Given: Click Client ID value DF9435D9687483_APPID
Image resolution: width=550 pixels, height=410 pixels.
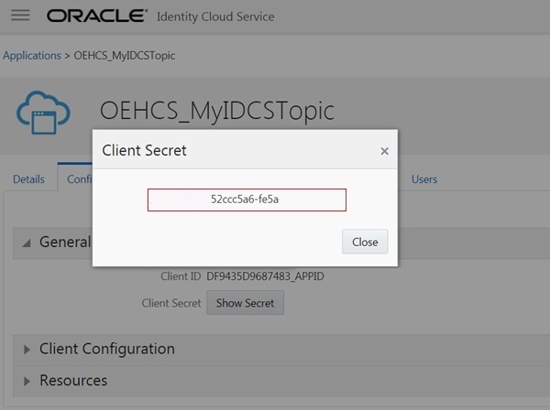Looking at the screenshot, I should coord(265,276).
